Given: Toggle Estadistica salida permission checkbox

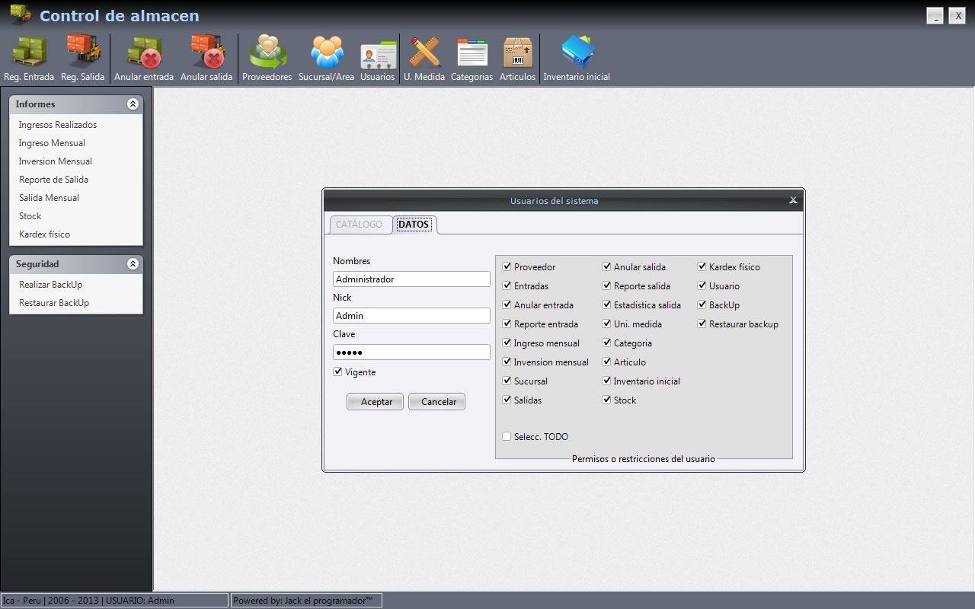Looking at the screenshot, I should (606, 304).
